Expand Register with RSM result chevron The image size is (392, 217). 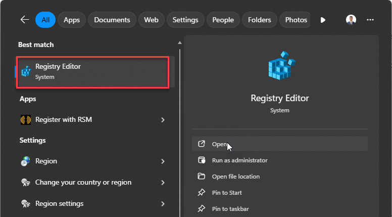pos(163,120)
